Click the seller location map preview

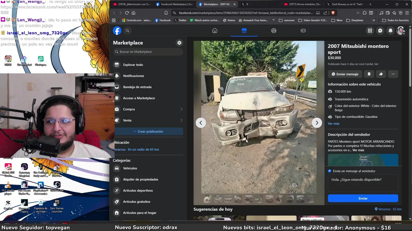[363, 160]
